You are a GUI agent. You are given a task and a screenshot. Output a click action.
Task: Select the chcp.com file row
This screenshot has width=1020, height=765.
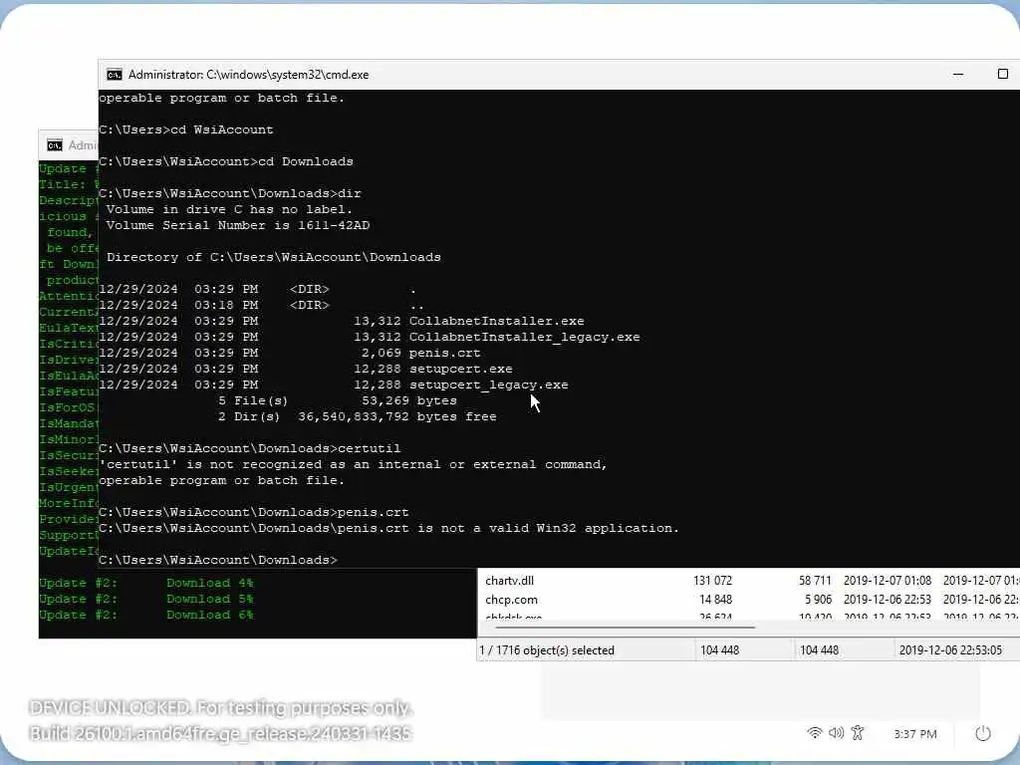click(749, 599)
